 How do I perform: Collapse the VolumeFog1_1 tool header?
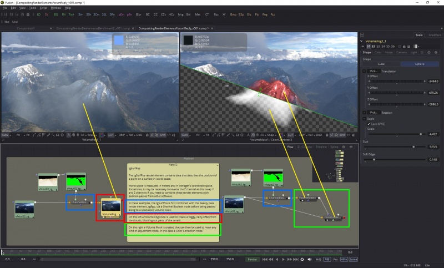tap(361, 41)
